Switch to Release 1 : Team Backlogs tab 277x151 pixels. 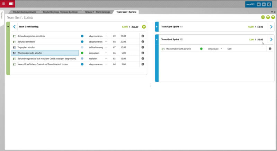point(98,12)
